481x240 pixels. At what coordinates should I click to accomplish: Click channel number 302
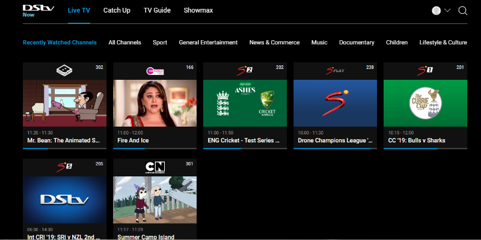click(99, 67)
